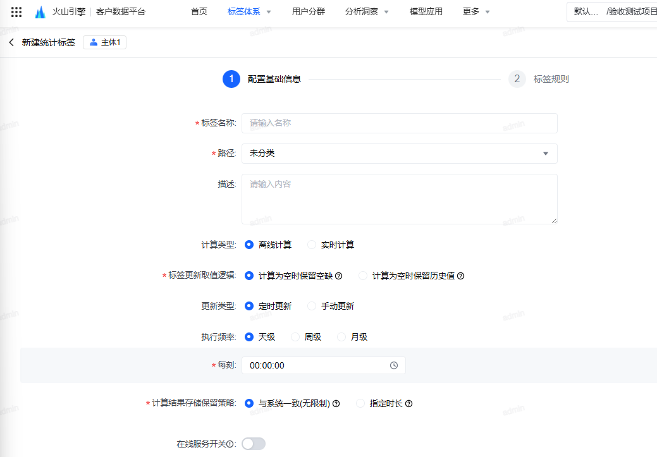
Task: Expand the 路径 dropdown showing 未分类
Action: point(399,154)
